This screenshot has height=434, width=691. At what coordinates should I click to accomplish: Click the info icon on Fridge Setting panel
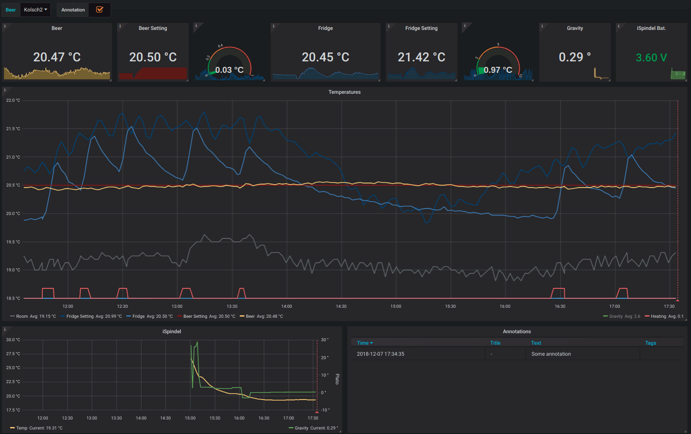point(389,26)
